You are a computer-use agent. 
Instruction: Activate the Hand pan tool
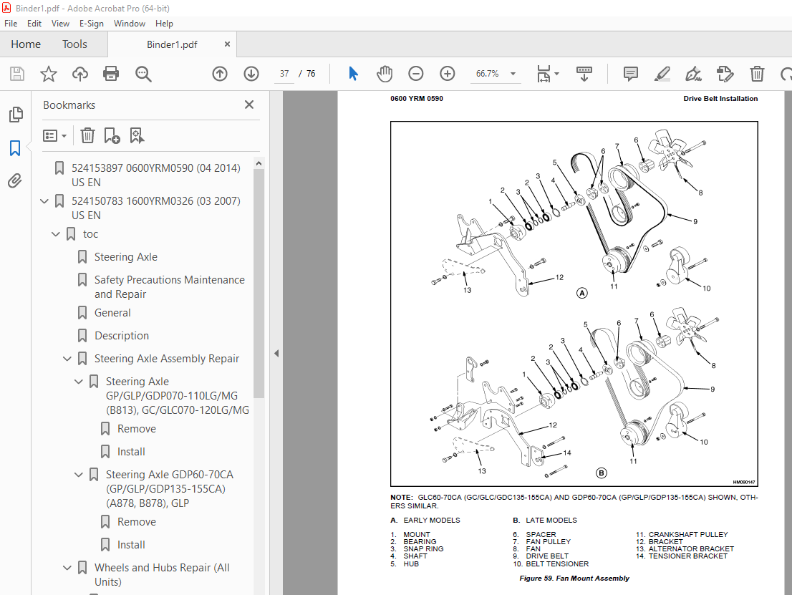[385, 74]
